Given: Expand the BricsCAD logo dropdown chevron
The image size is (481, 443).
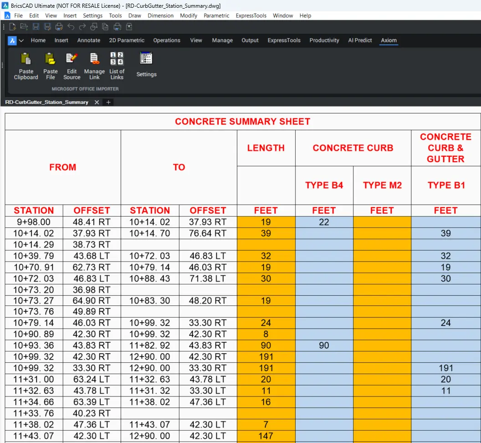Looking at the screenshot, I should point(21,41).
